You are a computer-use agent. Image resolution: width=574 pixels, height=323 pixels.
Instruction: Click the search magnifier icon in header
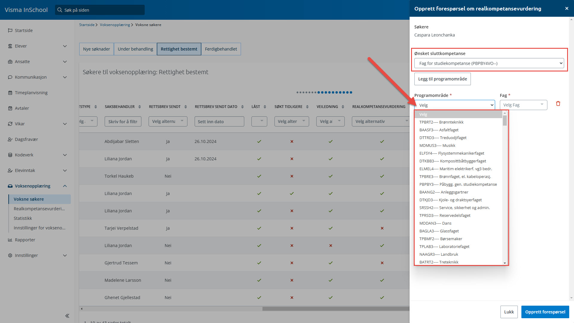pyautogui.click(x=60, y=10)
